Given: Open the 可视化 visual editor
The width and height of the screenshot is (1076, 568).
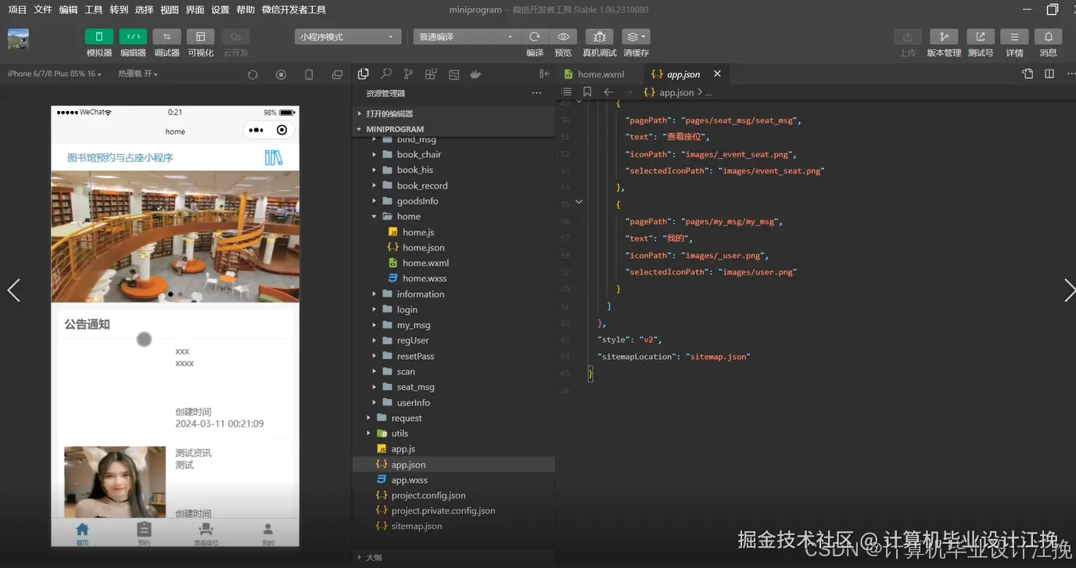Looking at the screenshot, I should point(200,37).
